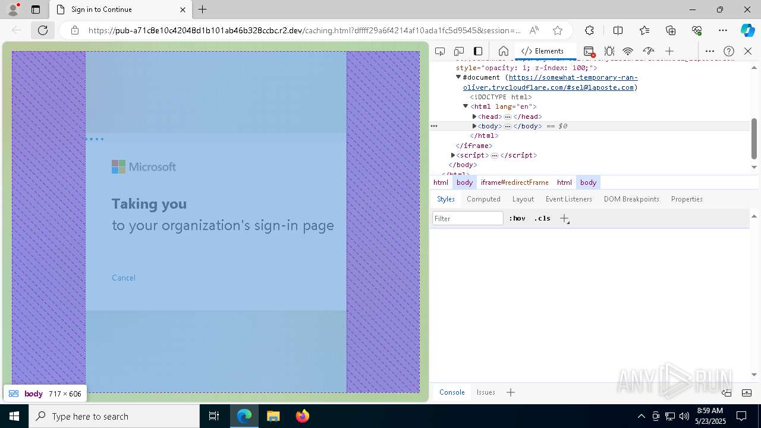This screenshot has height=428, width=761.
Task: Open ellipsis actions beside body node row
Action: coord(434,126)
